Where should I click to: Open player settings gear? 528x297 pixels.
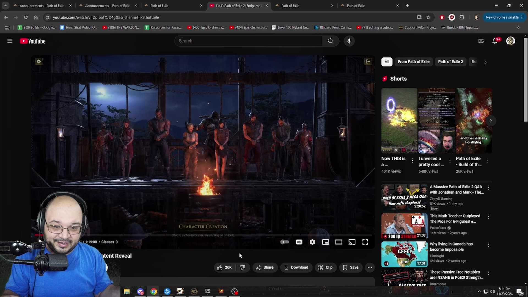[312, 242]
